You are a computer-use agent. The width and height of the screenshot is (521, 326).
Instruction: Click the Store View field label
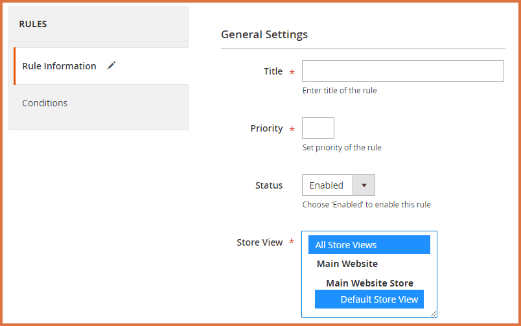click(x=259, y=242)
